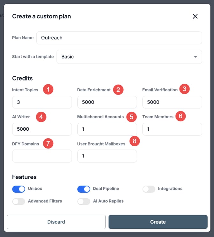The height and width of the screenshot is (237, 214).
Task: Click the red badge numbered 3
Action: coord(184,89)
